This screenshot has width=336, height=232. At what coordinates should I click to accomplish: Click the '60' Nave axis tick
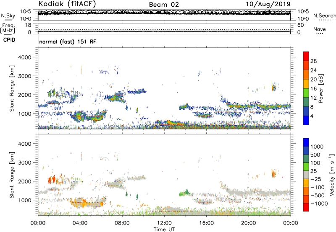[300, 25]
